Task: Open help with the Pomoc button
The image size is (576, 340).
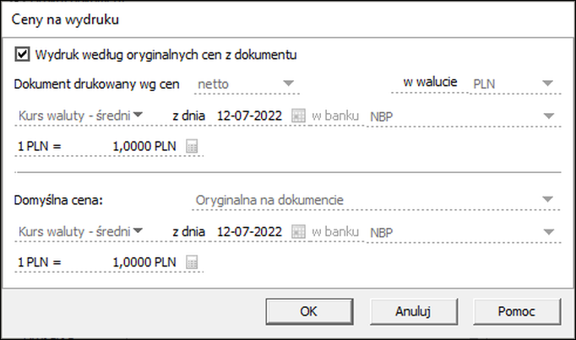Action: [517, 311]
